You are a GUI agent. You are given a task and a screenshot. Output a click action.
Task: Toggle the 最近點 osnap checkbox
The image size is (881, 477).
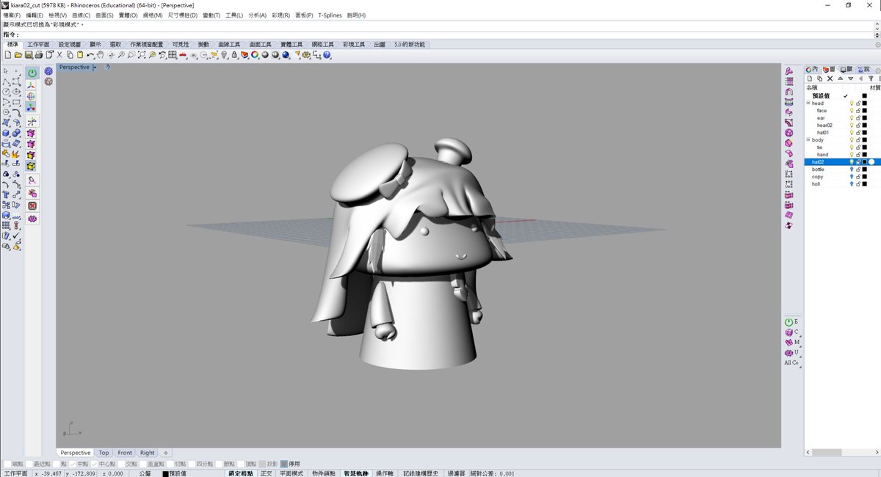pyautogui.click(x=30, y=464)
